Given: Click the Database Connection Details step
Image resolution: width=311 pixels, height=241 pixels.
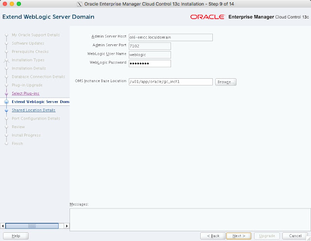Looking at the screenshot, I should pos(38,77).
